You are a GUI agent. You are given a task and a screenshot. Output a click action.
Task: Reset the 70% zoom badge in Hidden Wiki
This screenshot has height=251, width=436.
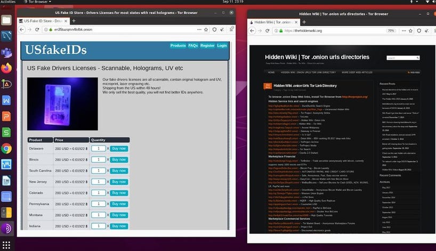tap(391, 30)
